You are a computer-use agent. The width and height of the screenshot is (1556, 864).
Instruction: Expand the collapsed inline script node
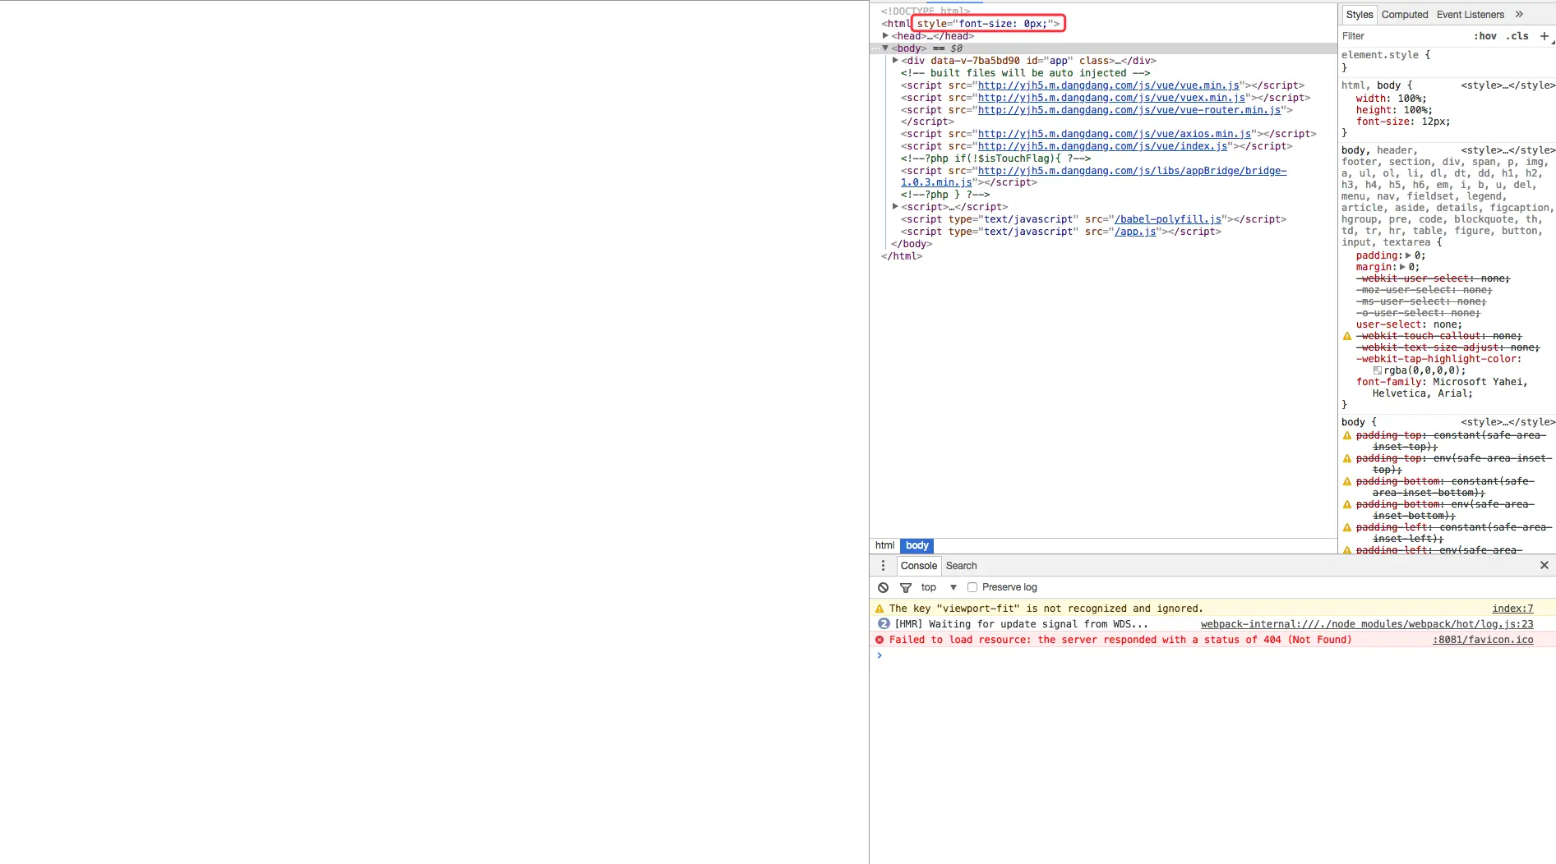[895, 206]
